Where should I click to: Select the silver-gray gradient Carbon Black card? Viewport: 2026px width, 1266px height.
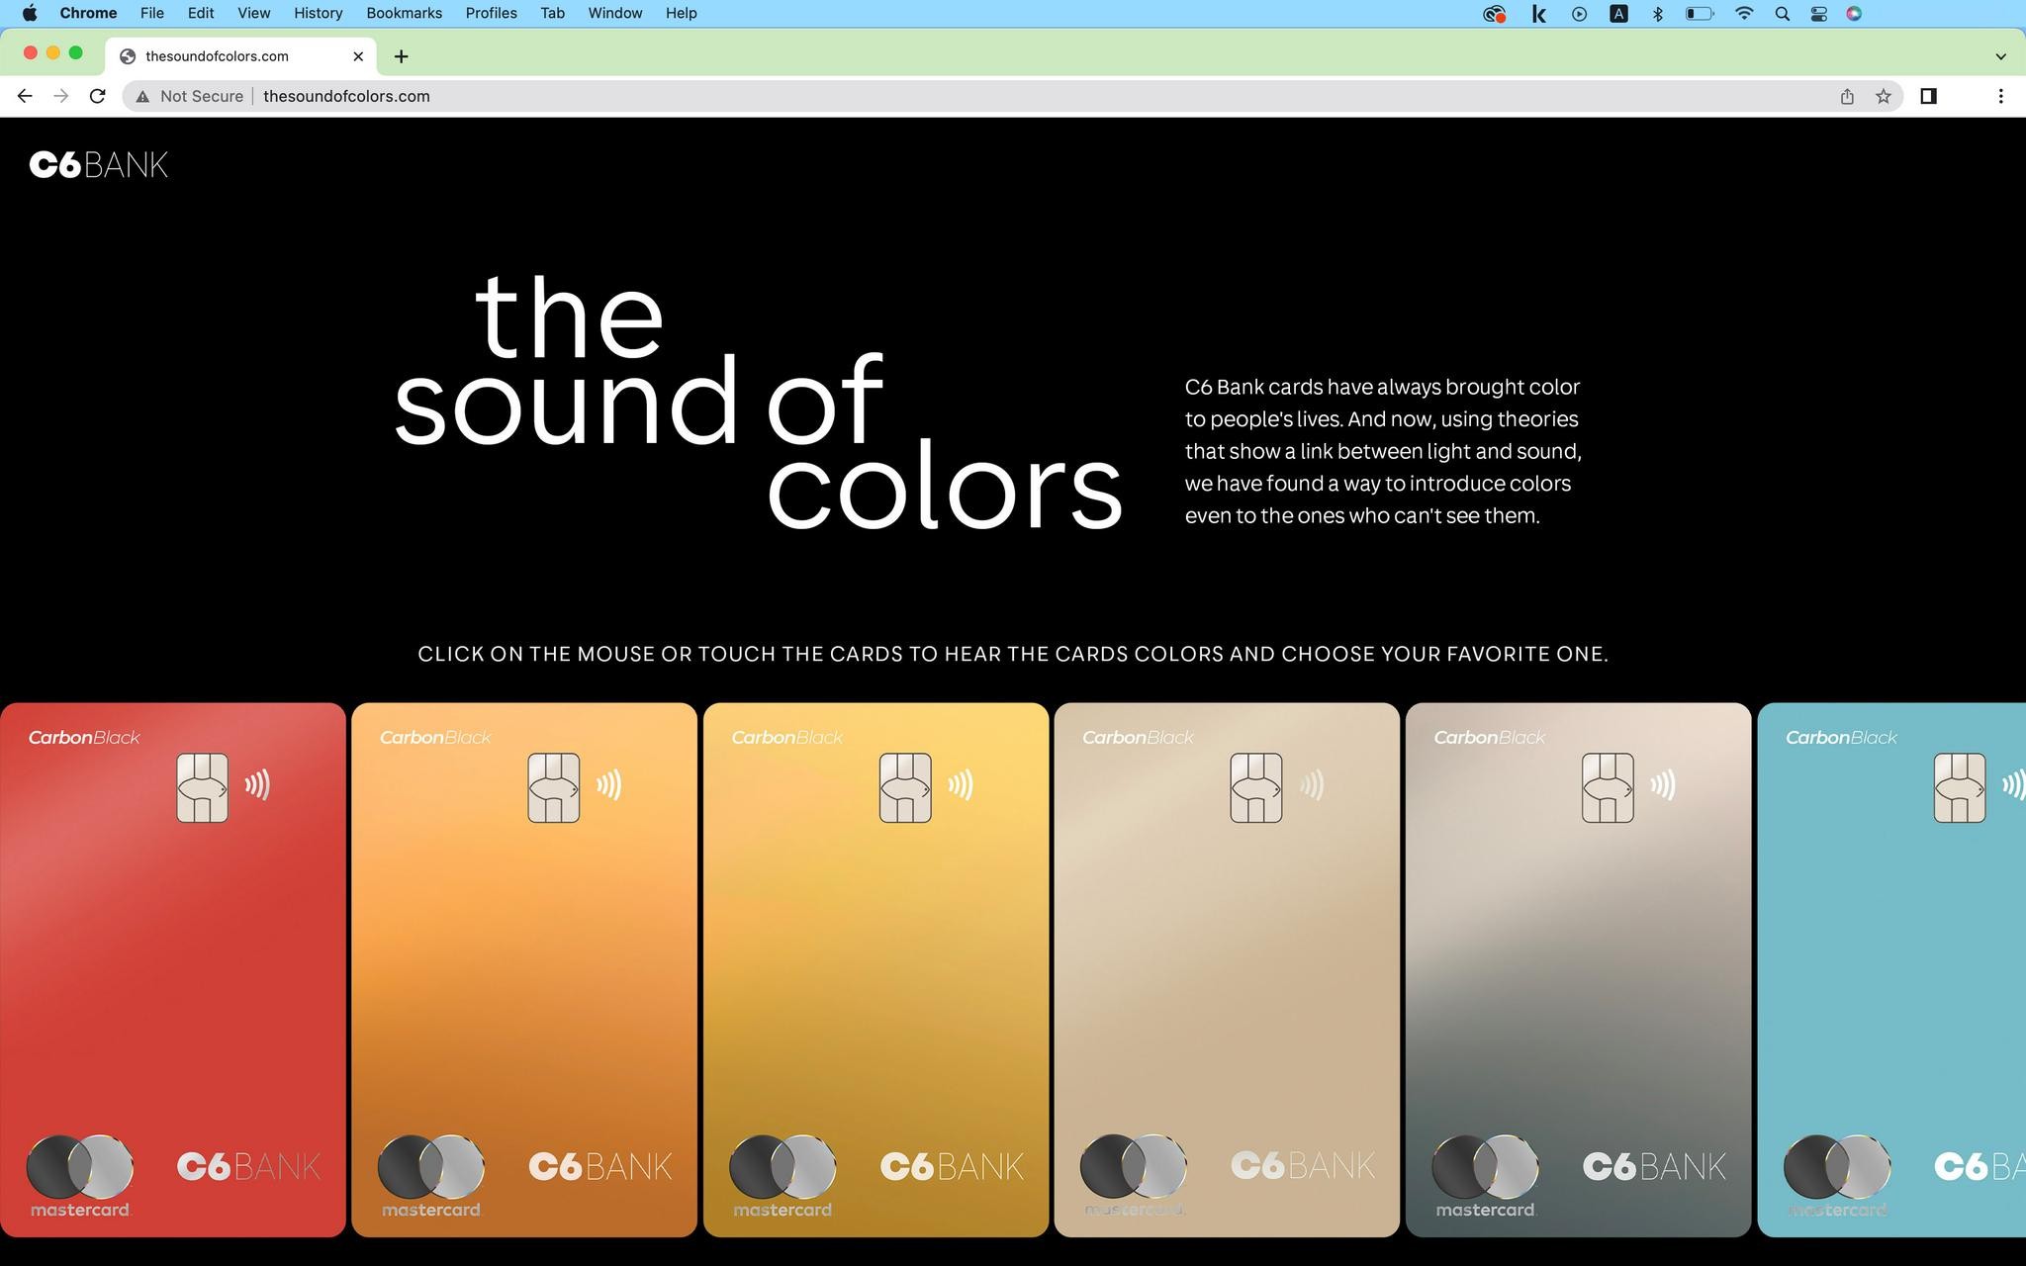pyautogui.click(x=1578, y=969)
